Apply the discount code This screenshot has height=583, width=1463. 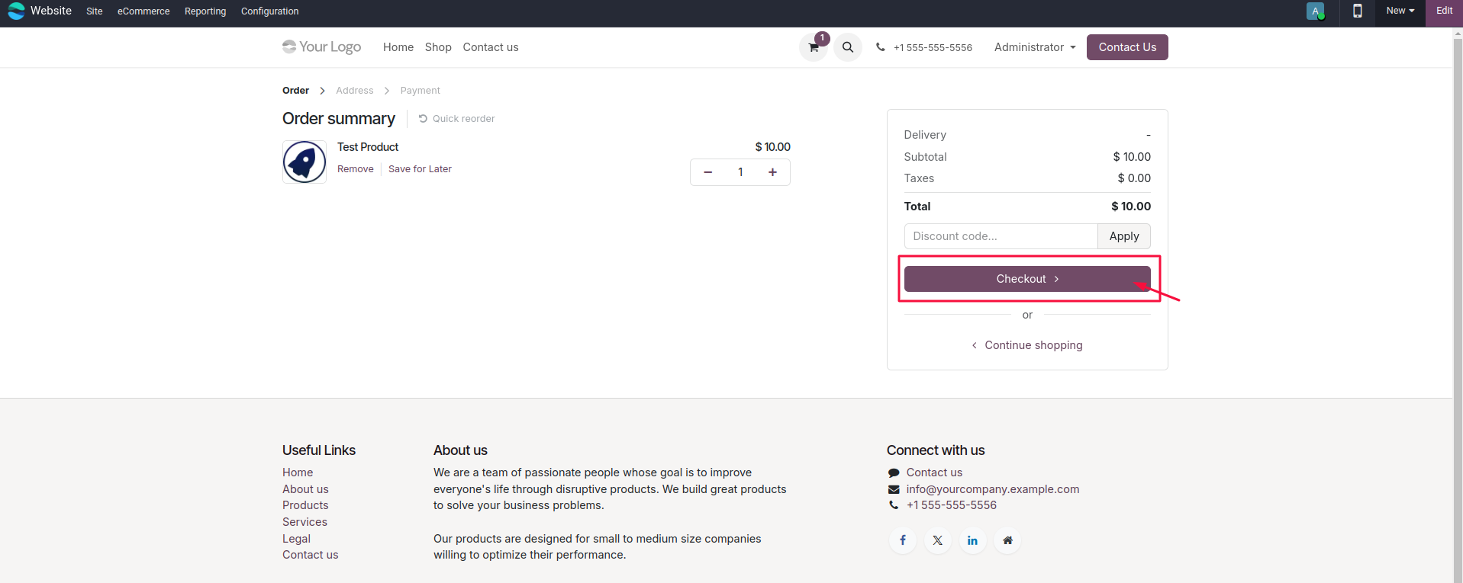point(1123,236)
